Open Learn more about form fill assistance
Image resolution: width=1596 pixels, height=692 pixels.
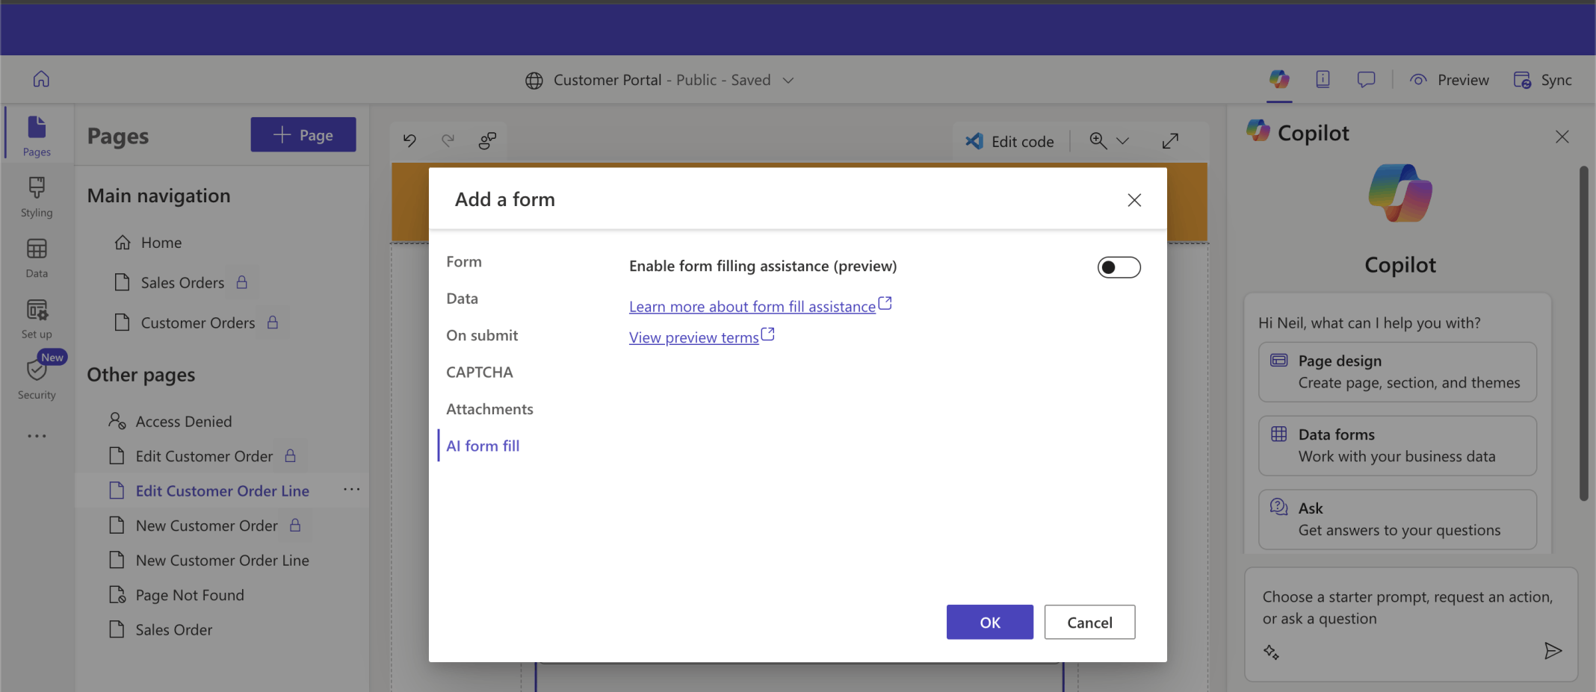pos(752,306)
